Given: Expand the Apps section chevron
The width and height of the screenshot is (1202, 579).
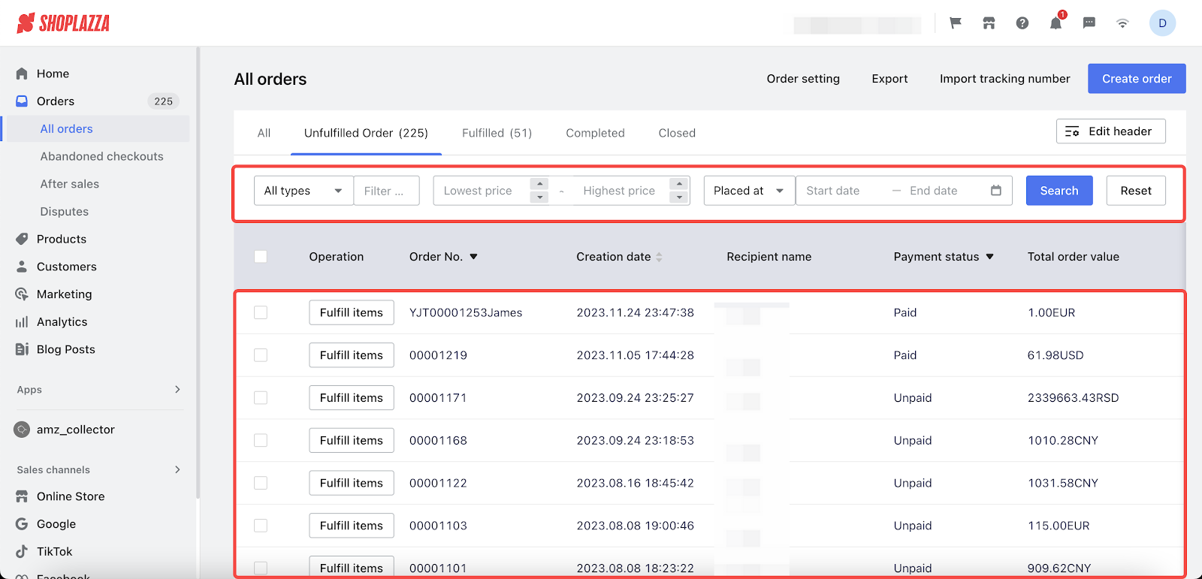Looking at the screenshot, I should [177, 390].
